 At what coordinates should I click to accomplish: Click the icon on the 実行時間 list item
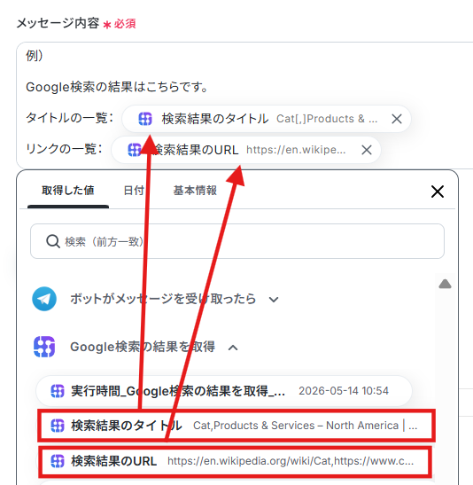point(58,391)
